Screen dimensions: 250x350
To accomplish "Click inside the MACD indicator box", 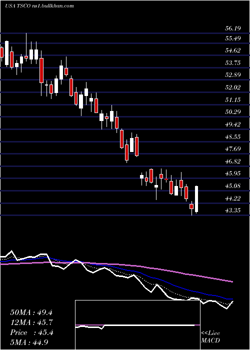I will [x=137, y=325].
